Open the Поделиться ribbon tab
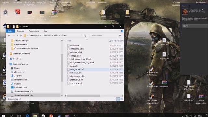The height and width of the screenshot is (117, 208). click(34, 31)
